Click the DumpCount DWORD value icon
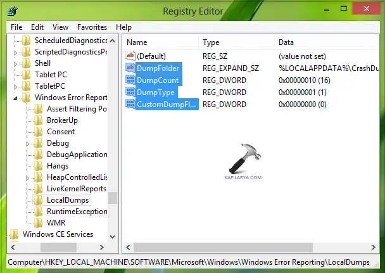Screen dimensions: 385x273 [x=130, y=80]
